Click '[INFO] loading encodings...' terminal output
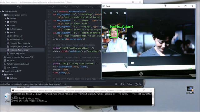This screenshot has width=200, height=112. 27,99
